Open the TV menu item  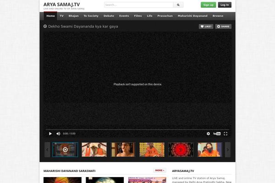[61, 16]
